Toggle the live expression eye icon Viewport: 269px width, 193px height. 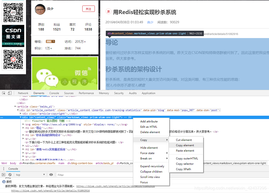51,174
